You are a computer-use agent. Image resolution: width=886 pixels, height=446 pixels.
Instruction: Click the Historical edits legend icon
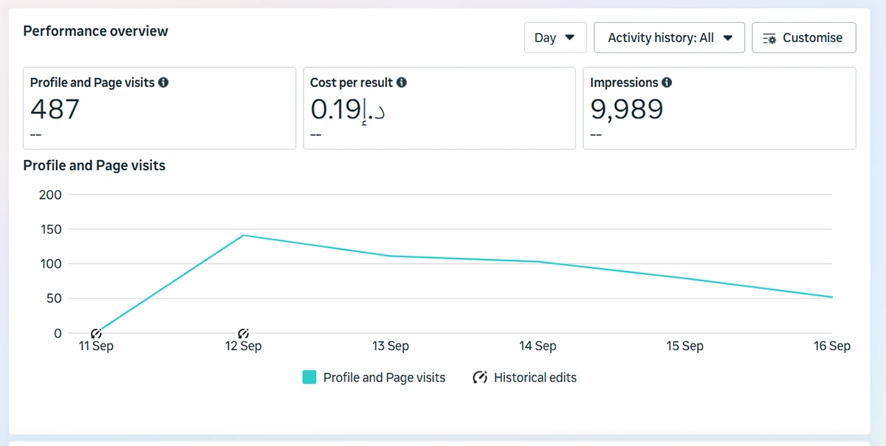click(480, 377)
